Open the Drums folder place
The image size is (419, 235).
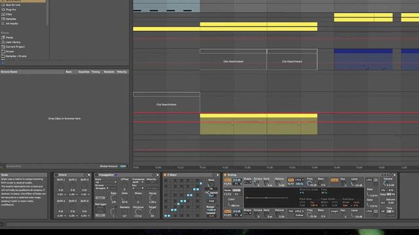[10, 52]
